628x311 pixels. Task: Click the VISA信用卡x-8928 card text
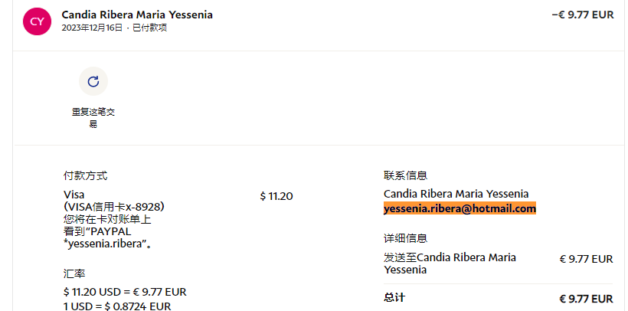pos(114,207)
